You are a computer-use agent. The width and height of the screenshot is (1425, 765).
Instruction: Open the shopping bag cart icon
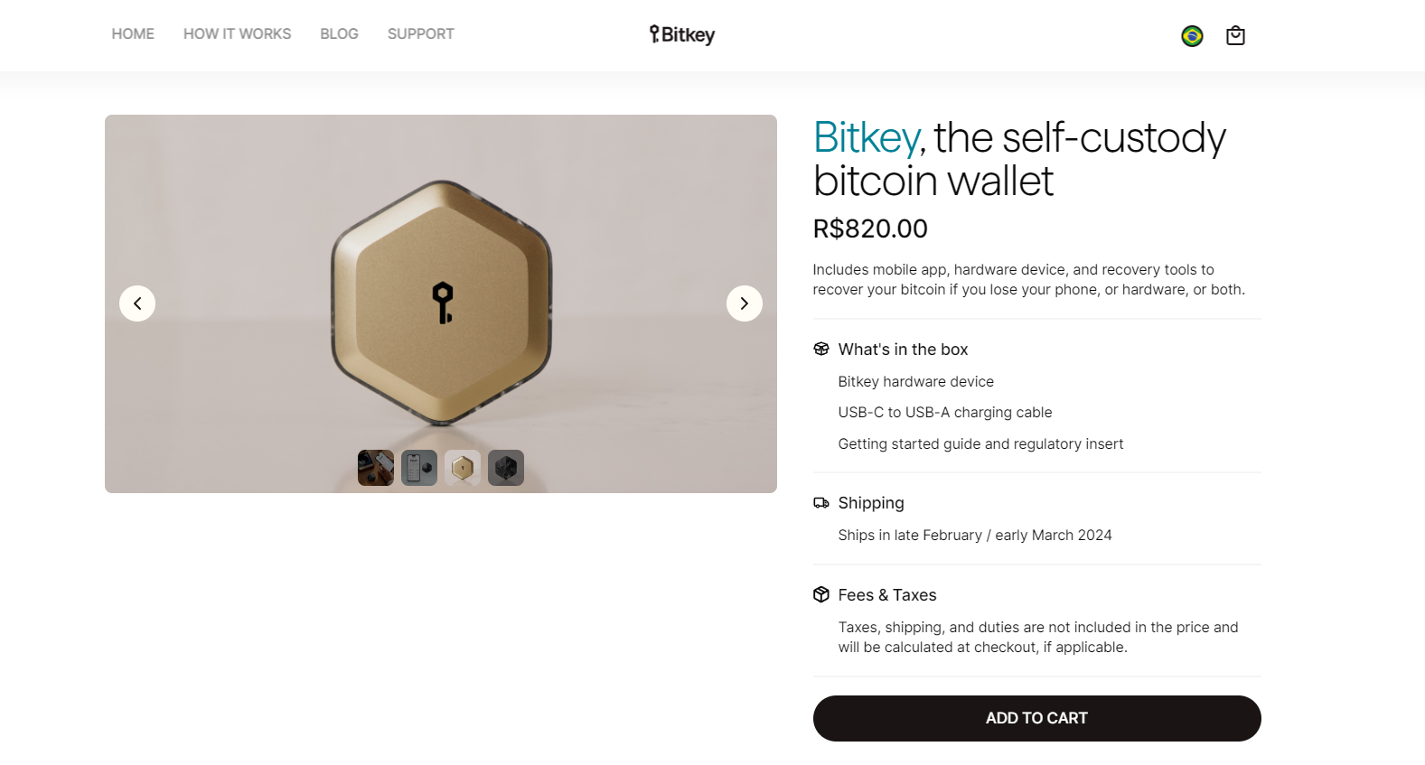(1235, 36)
